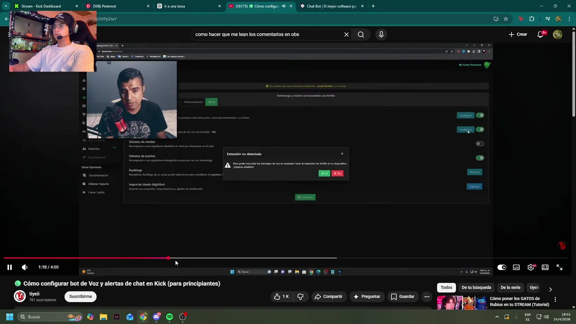
Task: Select the De la serie chip
Action: click(510, 288)
